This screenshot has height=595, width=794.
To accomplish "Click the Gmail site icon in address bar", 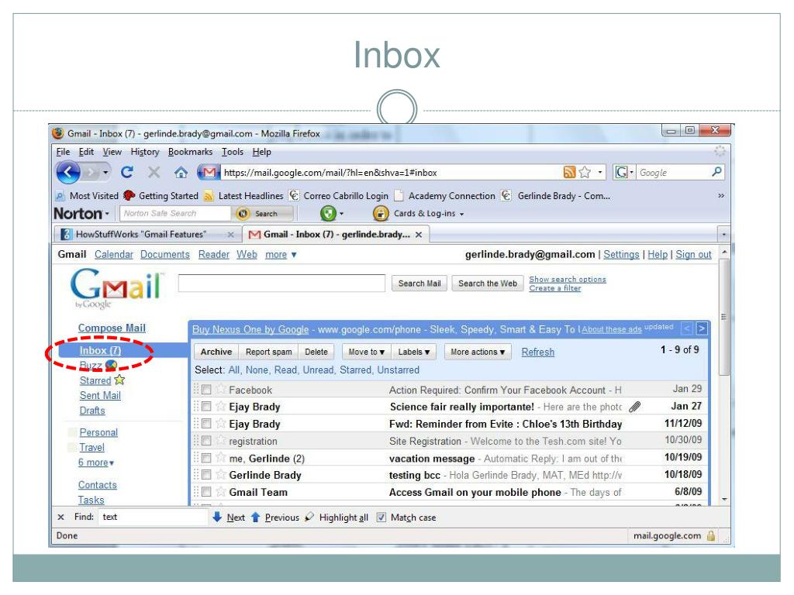I will click(x=209, y=173).
